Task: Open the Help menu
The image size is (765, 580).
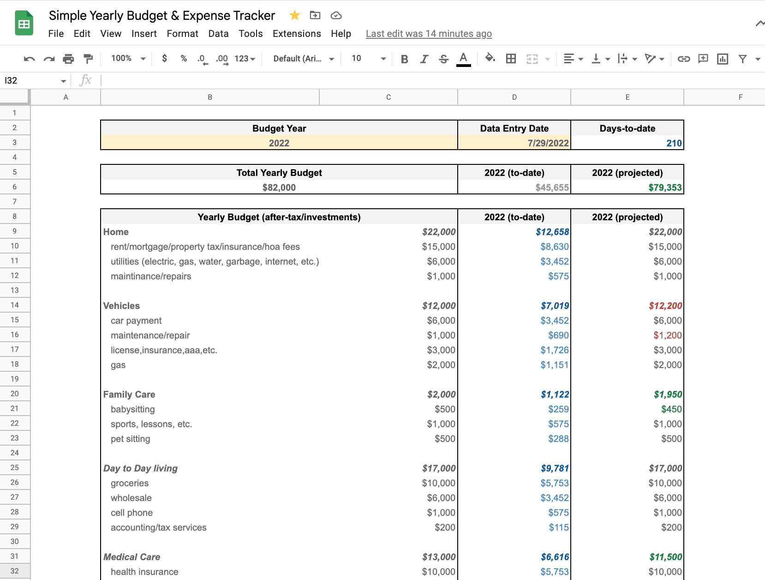Action: tap(341, 34)
